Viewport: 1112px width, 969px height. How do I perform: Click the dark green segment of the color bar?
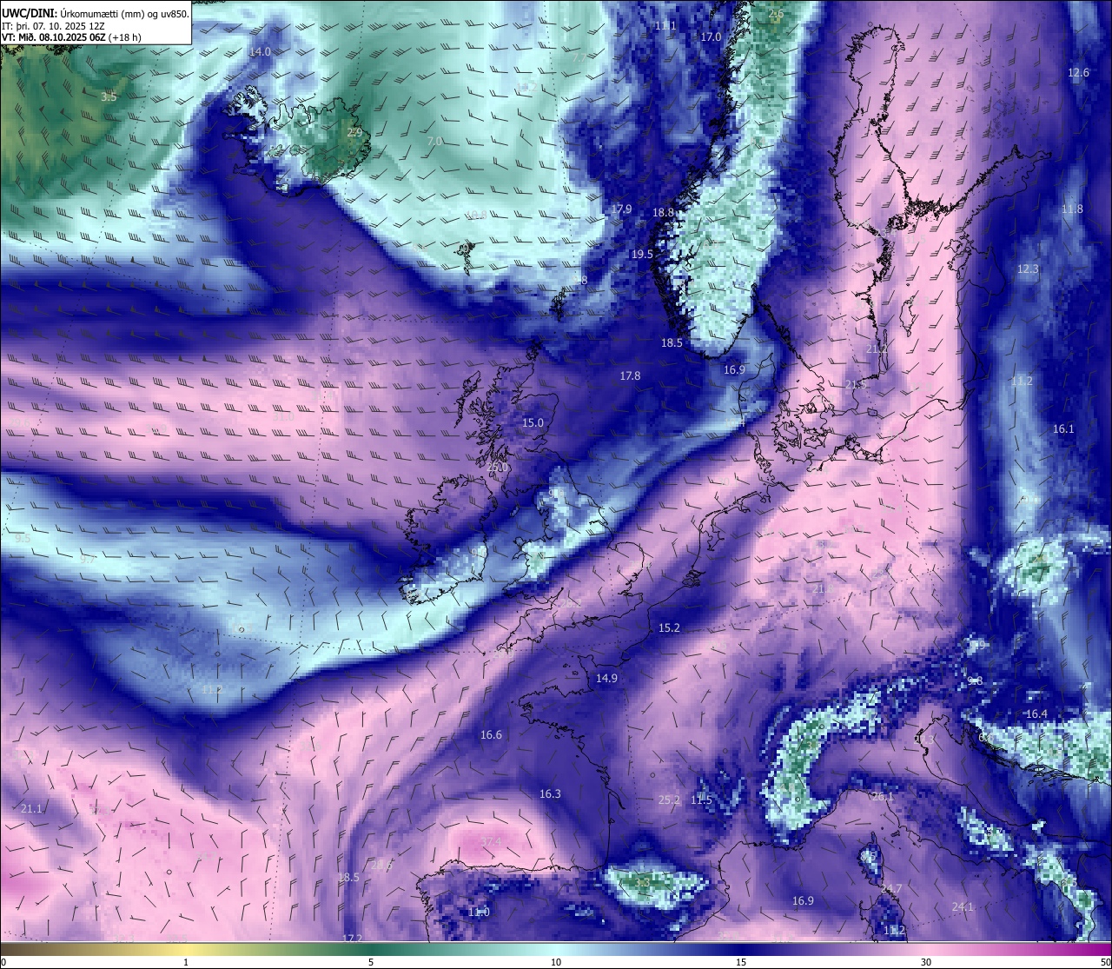371,949
